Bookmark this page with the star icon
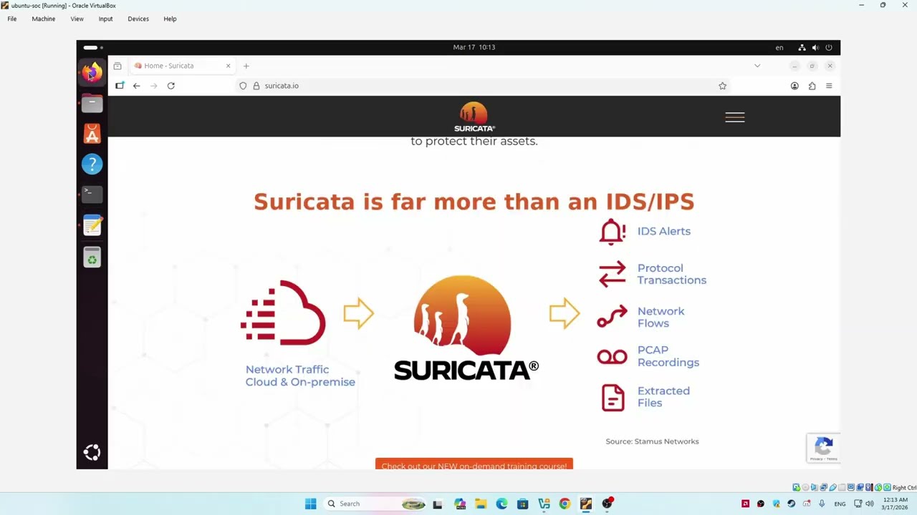 (x=722, y=86)
